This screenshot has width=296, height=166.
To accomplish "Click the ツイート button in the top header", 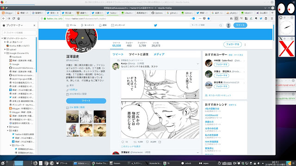I will coord(240,25).
